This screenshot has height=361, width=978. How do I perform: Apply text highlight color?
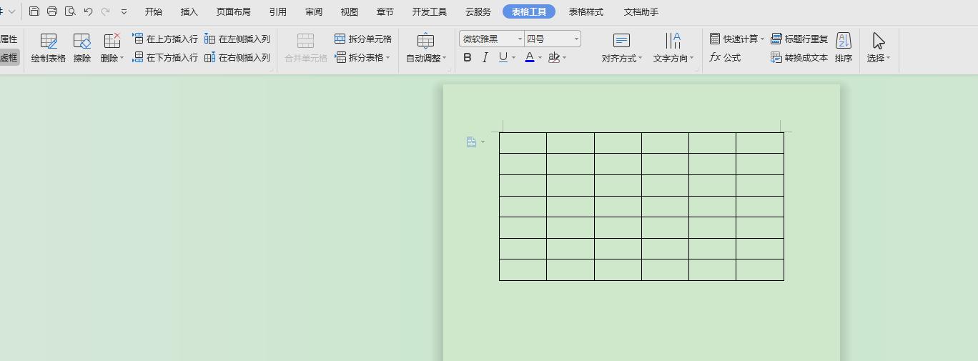tap(554, 57)
